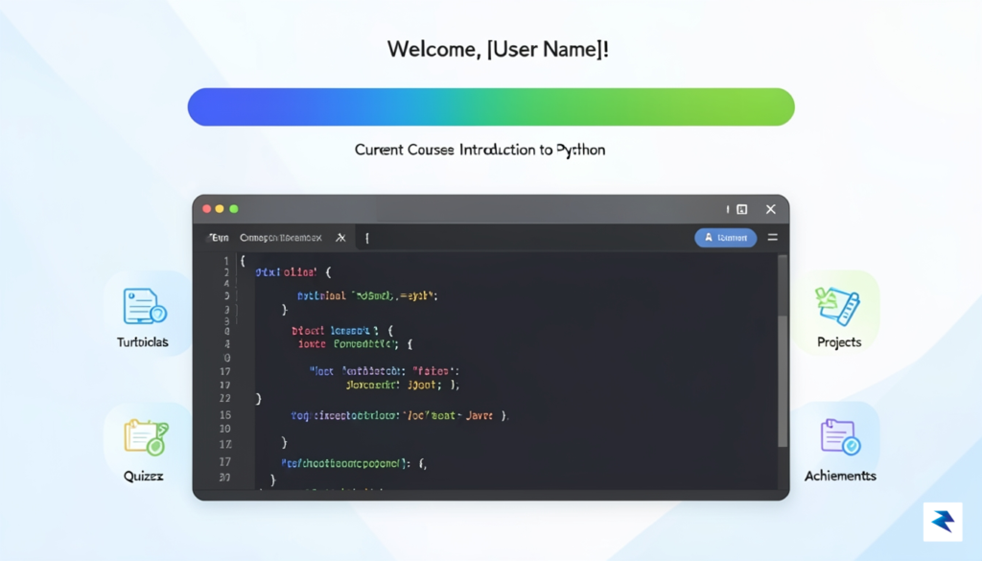
Task: Close the editor window with the X
Action: 771,209
